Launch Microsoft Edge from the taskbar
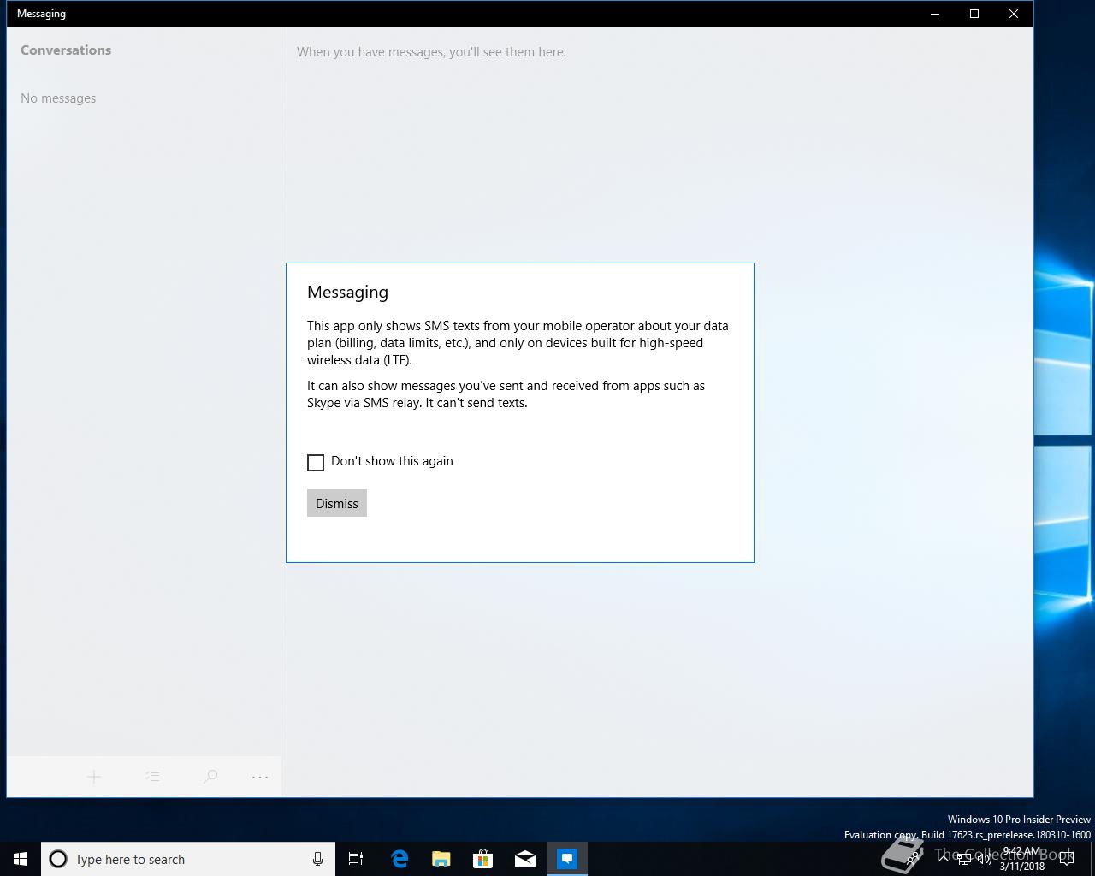Viewport: 1095px width, 876px height. point(400,859)
